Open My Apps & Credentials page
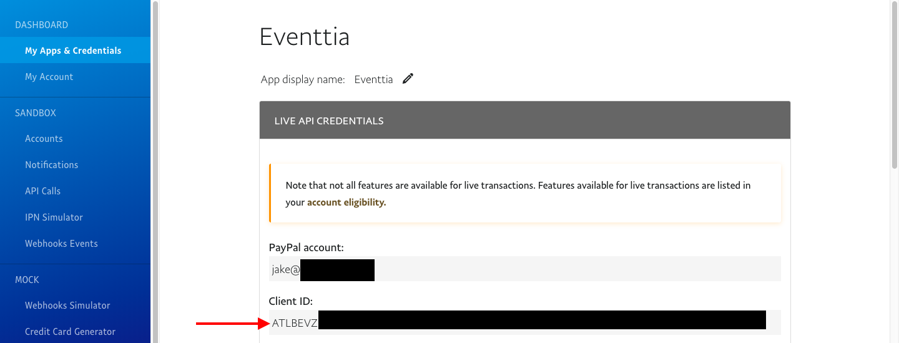The image size is (899, 343). (x=73, y=51)
